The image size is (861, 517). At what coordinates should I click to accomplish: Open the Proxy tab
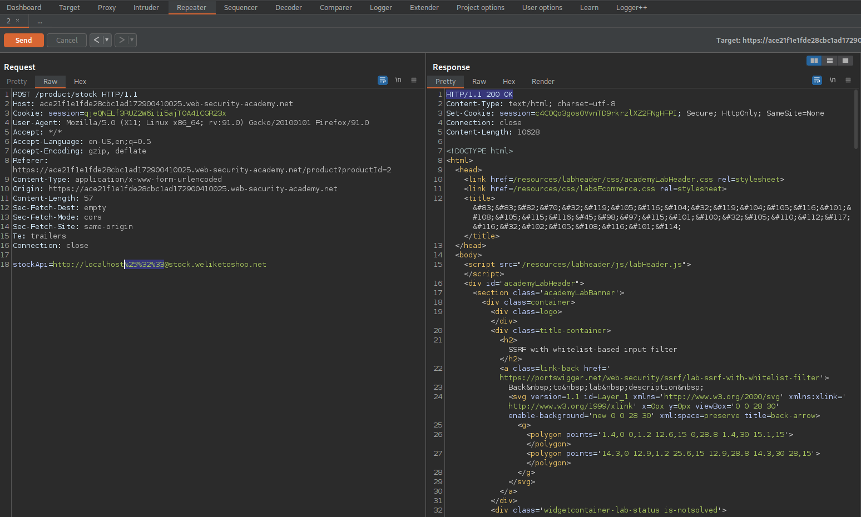tap(107, 7)
